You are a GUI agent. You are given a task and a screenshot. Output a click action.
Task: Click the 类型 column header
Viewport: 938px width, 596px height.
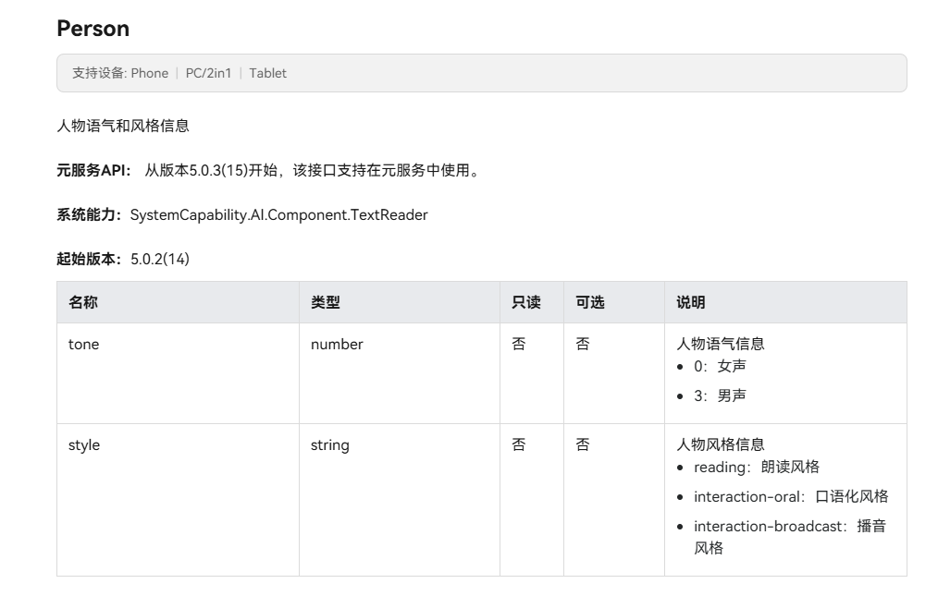tap(326, 302)
